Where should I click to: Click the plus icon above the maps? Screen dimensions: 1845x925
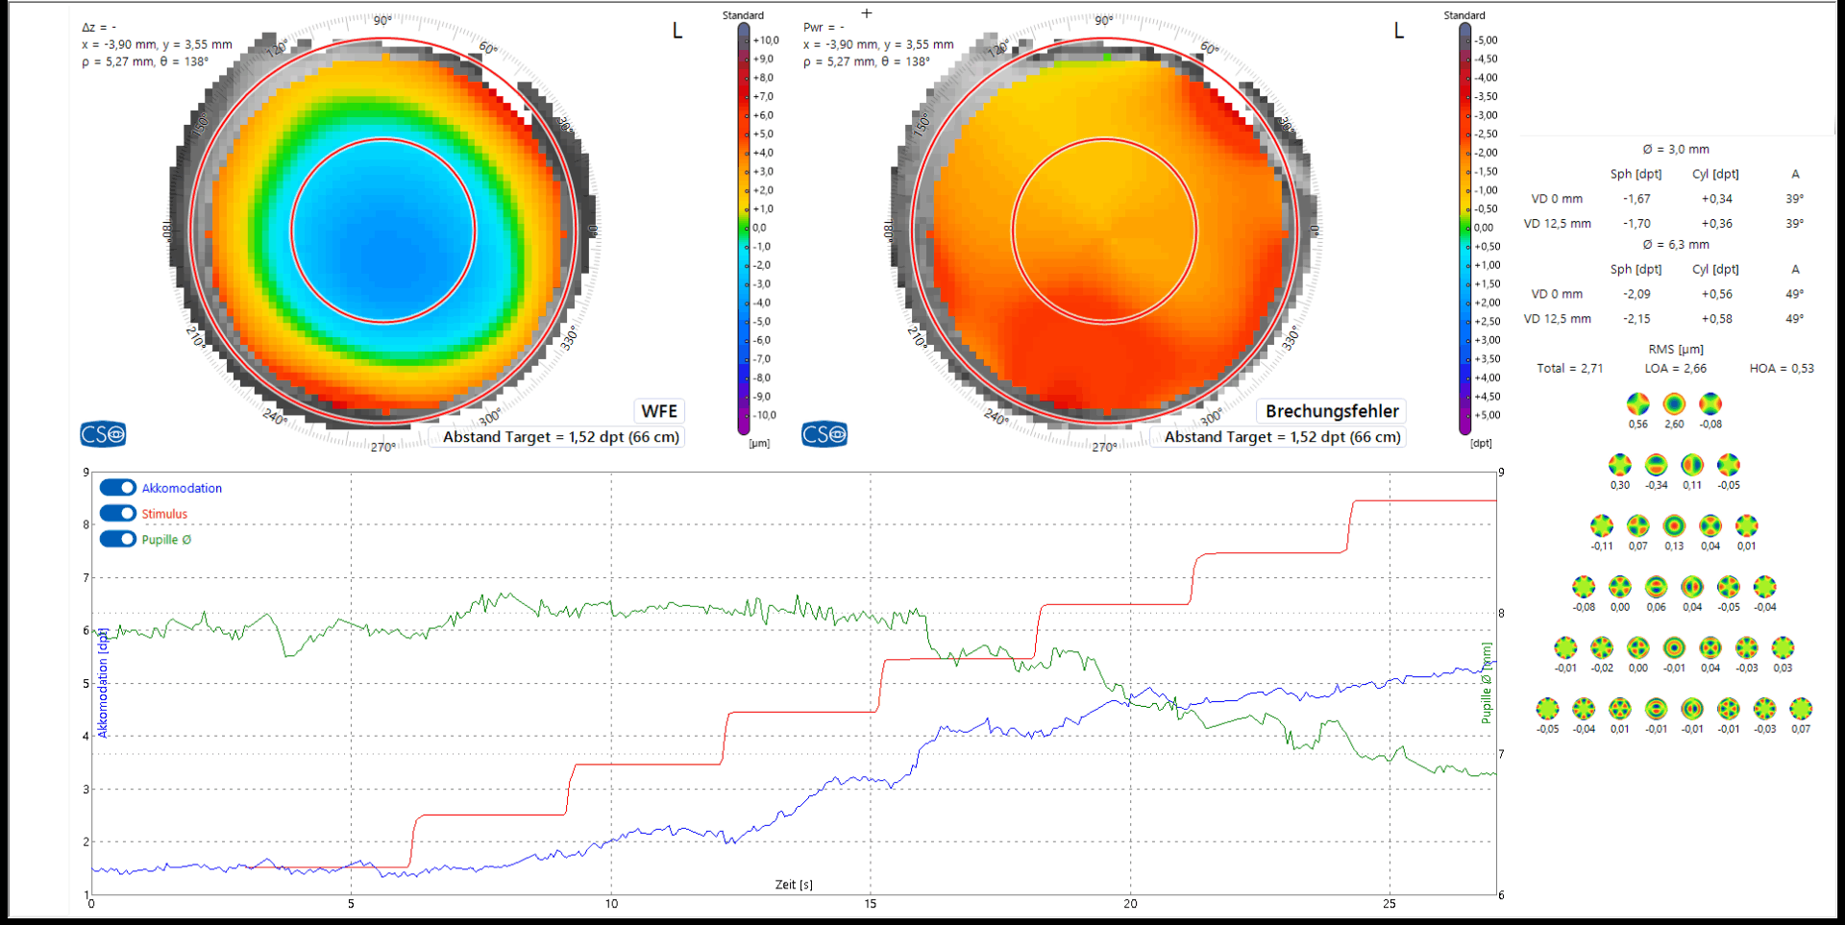click(867, 13)
